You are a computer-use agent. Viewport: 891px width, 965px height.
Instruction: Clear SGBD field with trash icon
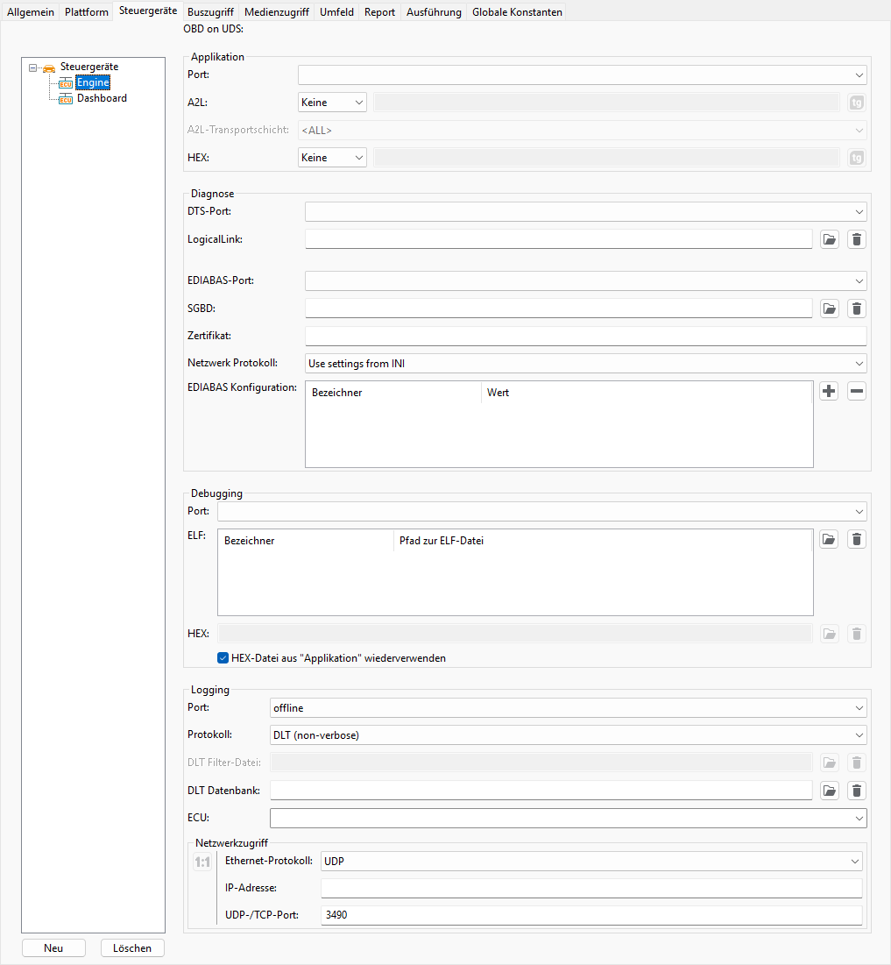coord(857,309)
